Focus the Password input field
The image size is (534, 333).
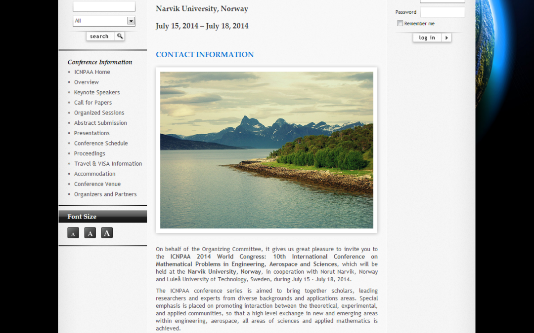click(443, 12)
